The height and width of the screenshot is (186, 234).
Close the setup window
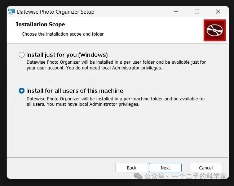pos(218,12)
